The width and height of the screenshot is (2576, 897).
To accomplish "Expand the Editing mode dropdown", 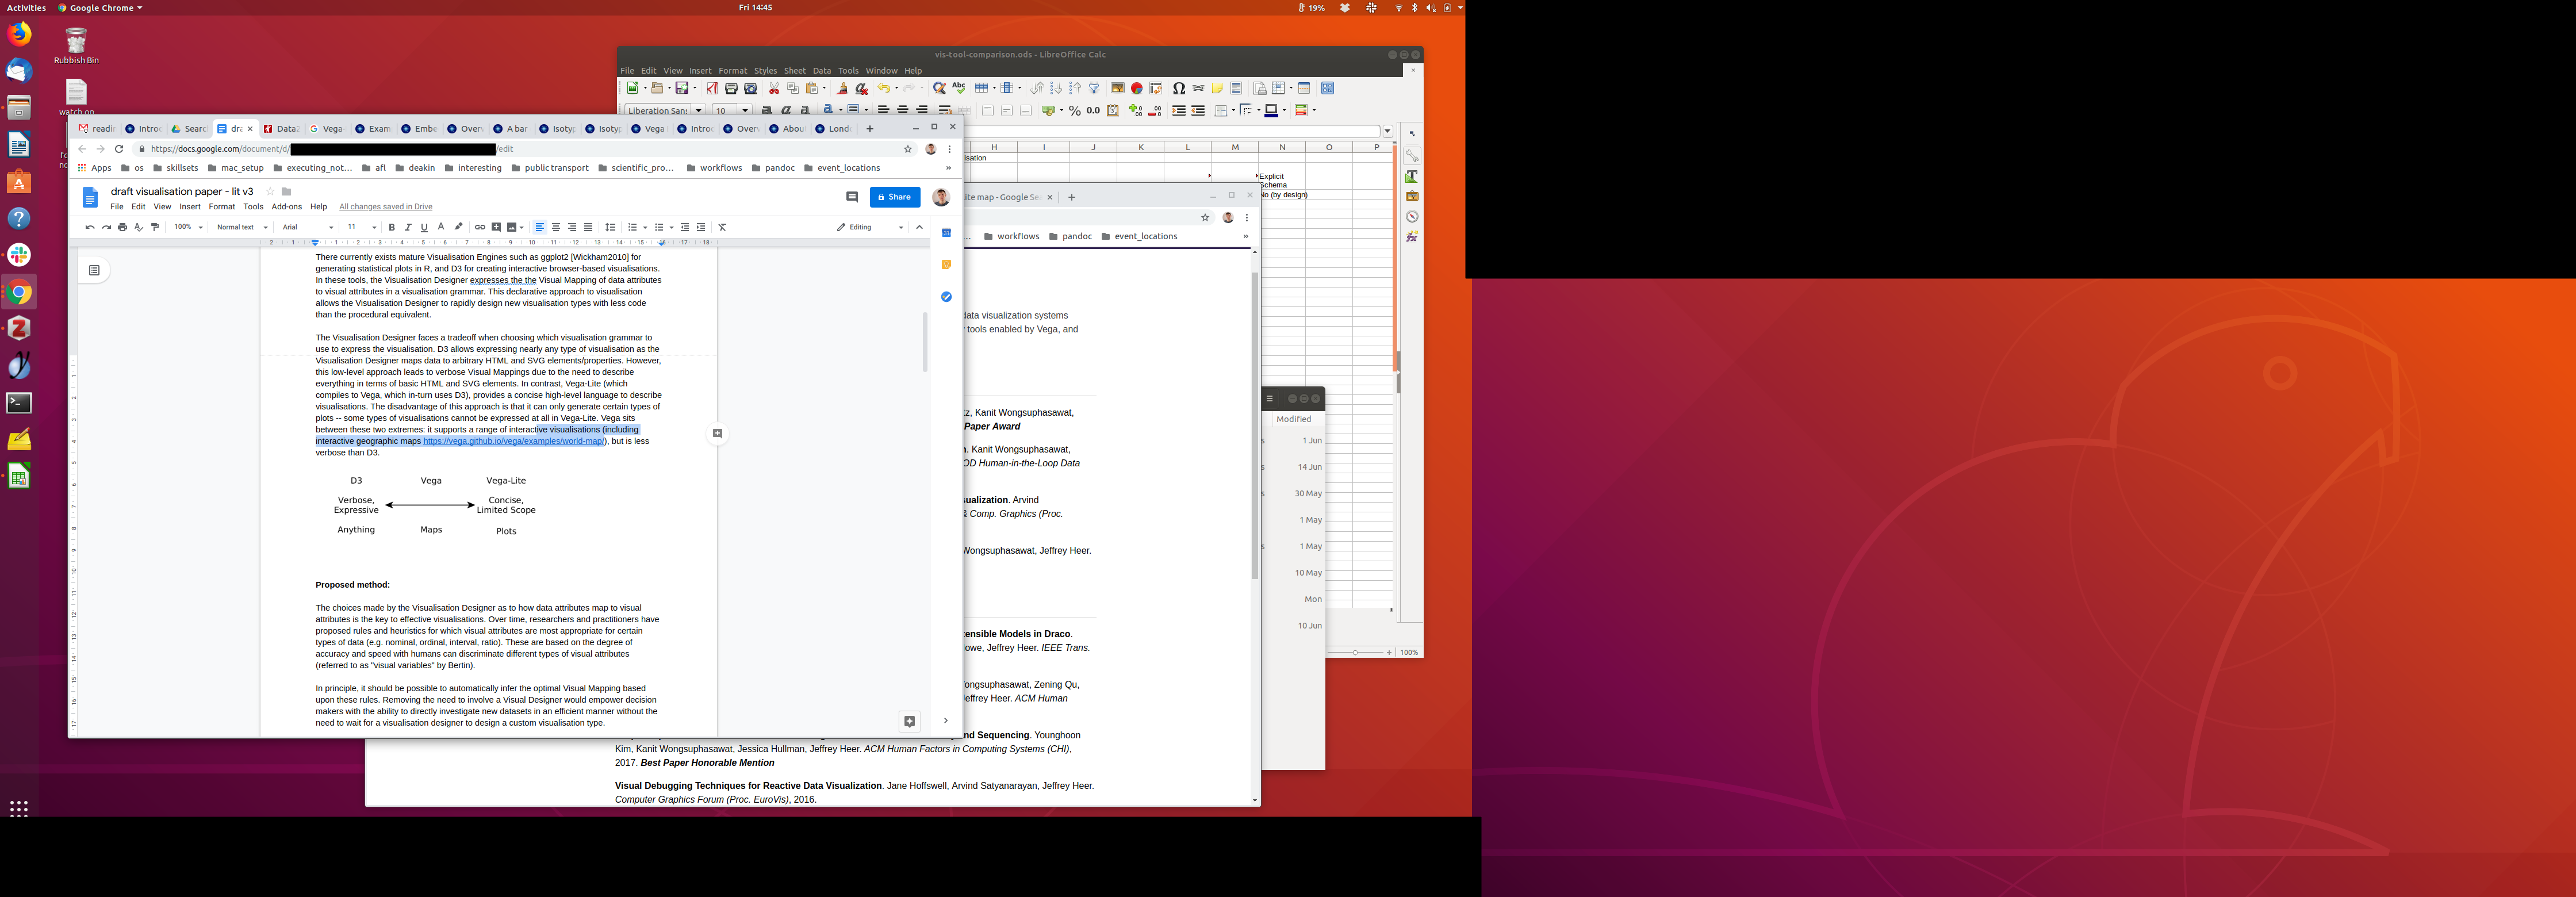I will point(870,227).
